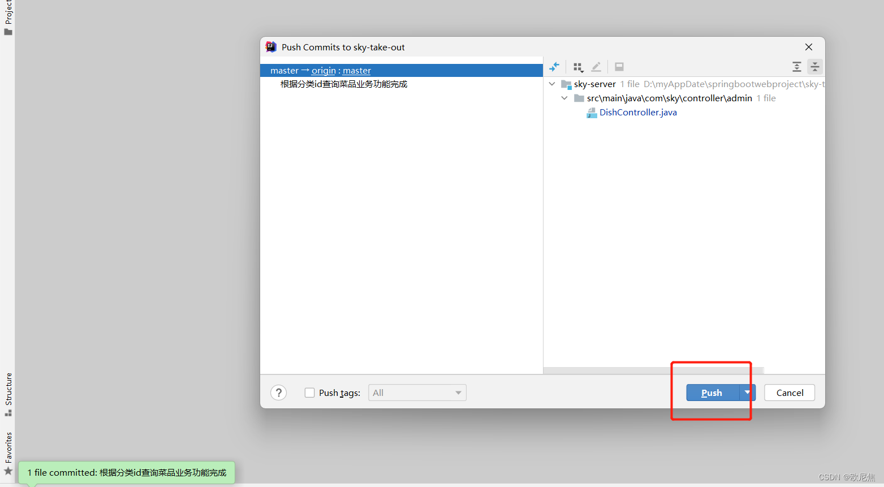Image resolution: width=884 pixels, height=487 pixels.
Task: Select the master → origin row
Action: pos(402,70)
